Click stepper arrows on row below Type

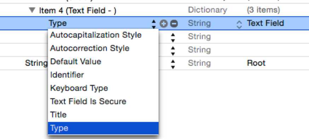click(x=173, y=37)
